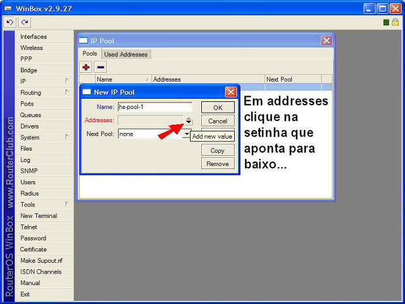Open the Ports menu item
Viewport: 405px width, 304px height.
[x=44, y=104]
